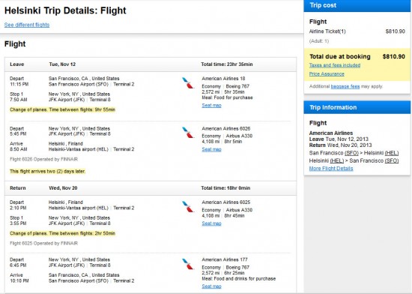Click HEL code in return route

[x=337, y=160]
